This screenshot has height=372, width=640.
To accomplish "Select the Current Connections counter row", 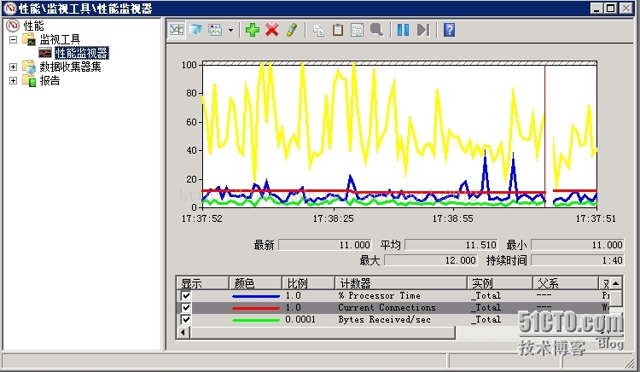I will click(x=393, y=307).
